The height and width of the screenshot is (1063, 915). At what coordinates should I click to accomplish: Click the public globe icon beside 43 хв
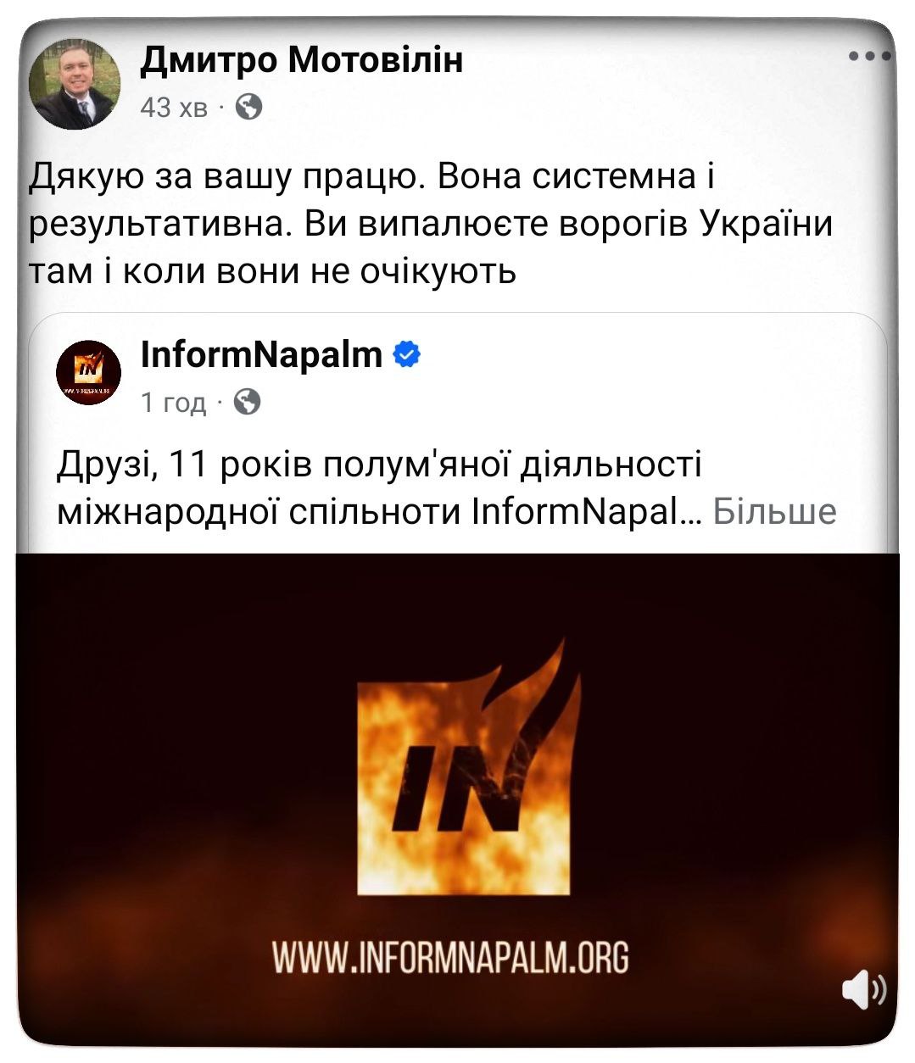pyautogui.click(x=248, y=107)
